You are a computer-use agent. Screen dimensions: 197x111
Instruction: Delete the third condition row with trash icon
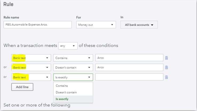(x=166, y=77)
